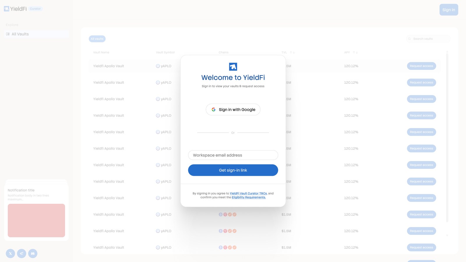This screenshot has height=262, width=466.
Task: Click the Vault Symbol column header
Action: click(x=165, y=52)
